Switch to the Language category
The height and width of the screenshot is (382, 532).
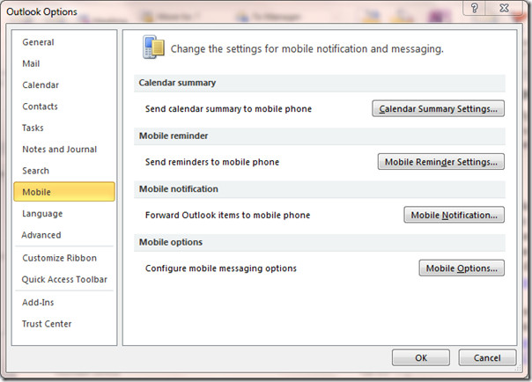click(x=64, y=214)
